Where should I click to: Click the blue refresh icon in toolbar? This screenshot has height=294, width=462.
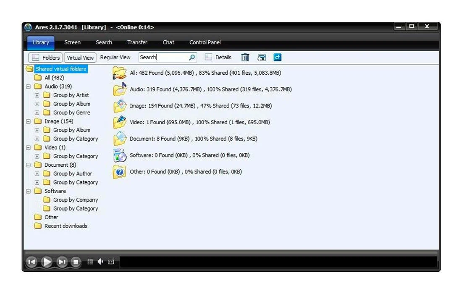point(277,58)
